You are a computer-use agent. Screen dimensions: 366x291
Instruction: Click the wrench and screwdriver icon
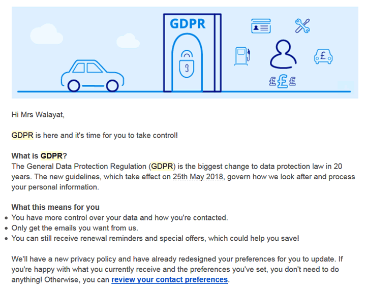click(302, 26)
